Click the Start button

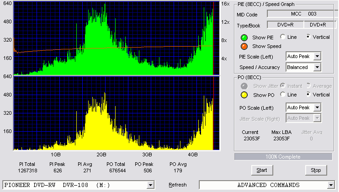pyautogui.click(x=262, y=171)
